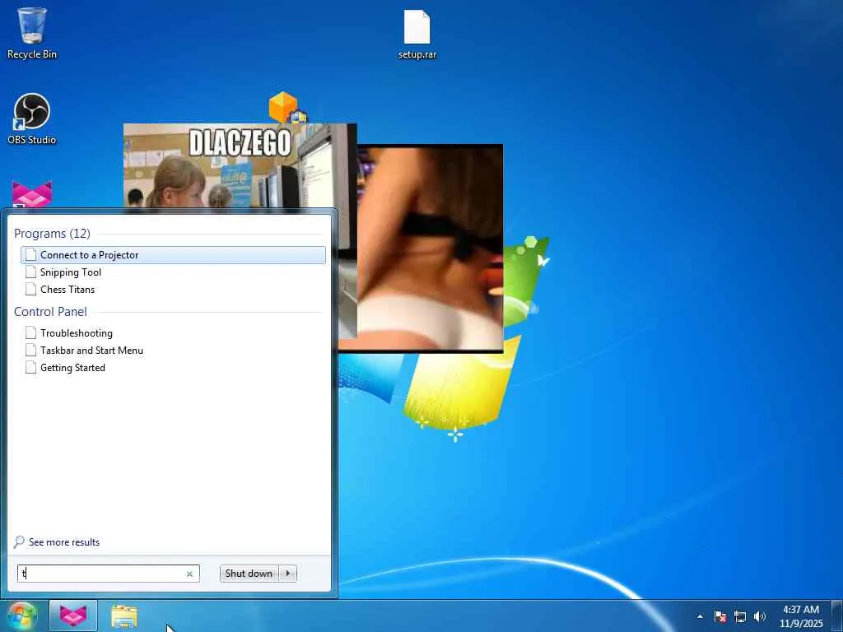
Task: Click See more results link
Action: [57, 541]
